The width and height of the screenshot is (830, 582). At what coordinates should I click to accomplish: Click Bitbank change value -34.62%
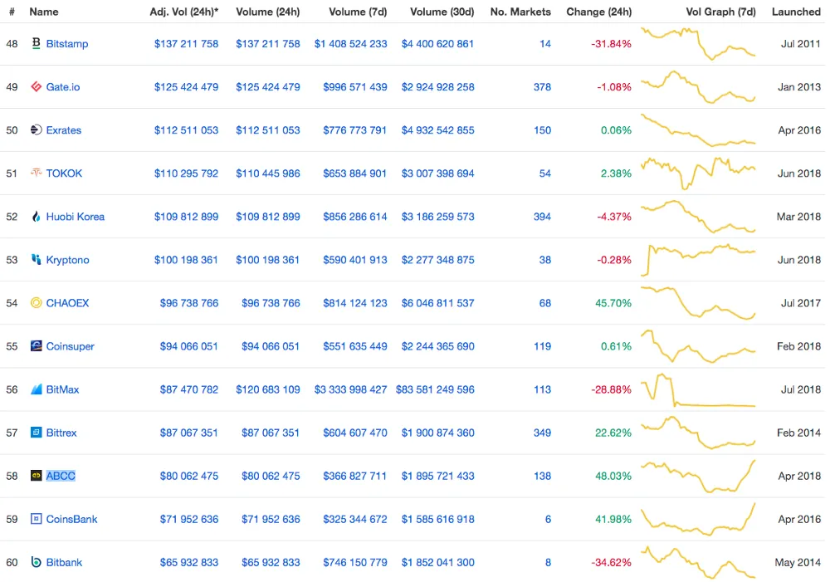click(612, 562)
